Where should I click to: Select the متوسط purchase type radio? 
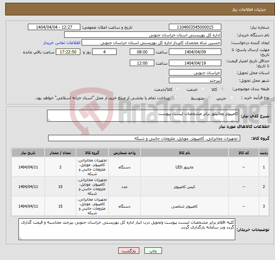pos(209,97)
